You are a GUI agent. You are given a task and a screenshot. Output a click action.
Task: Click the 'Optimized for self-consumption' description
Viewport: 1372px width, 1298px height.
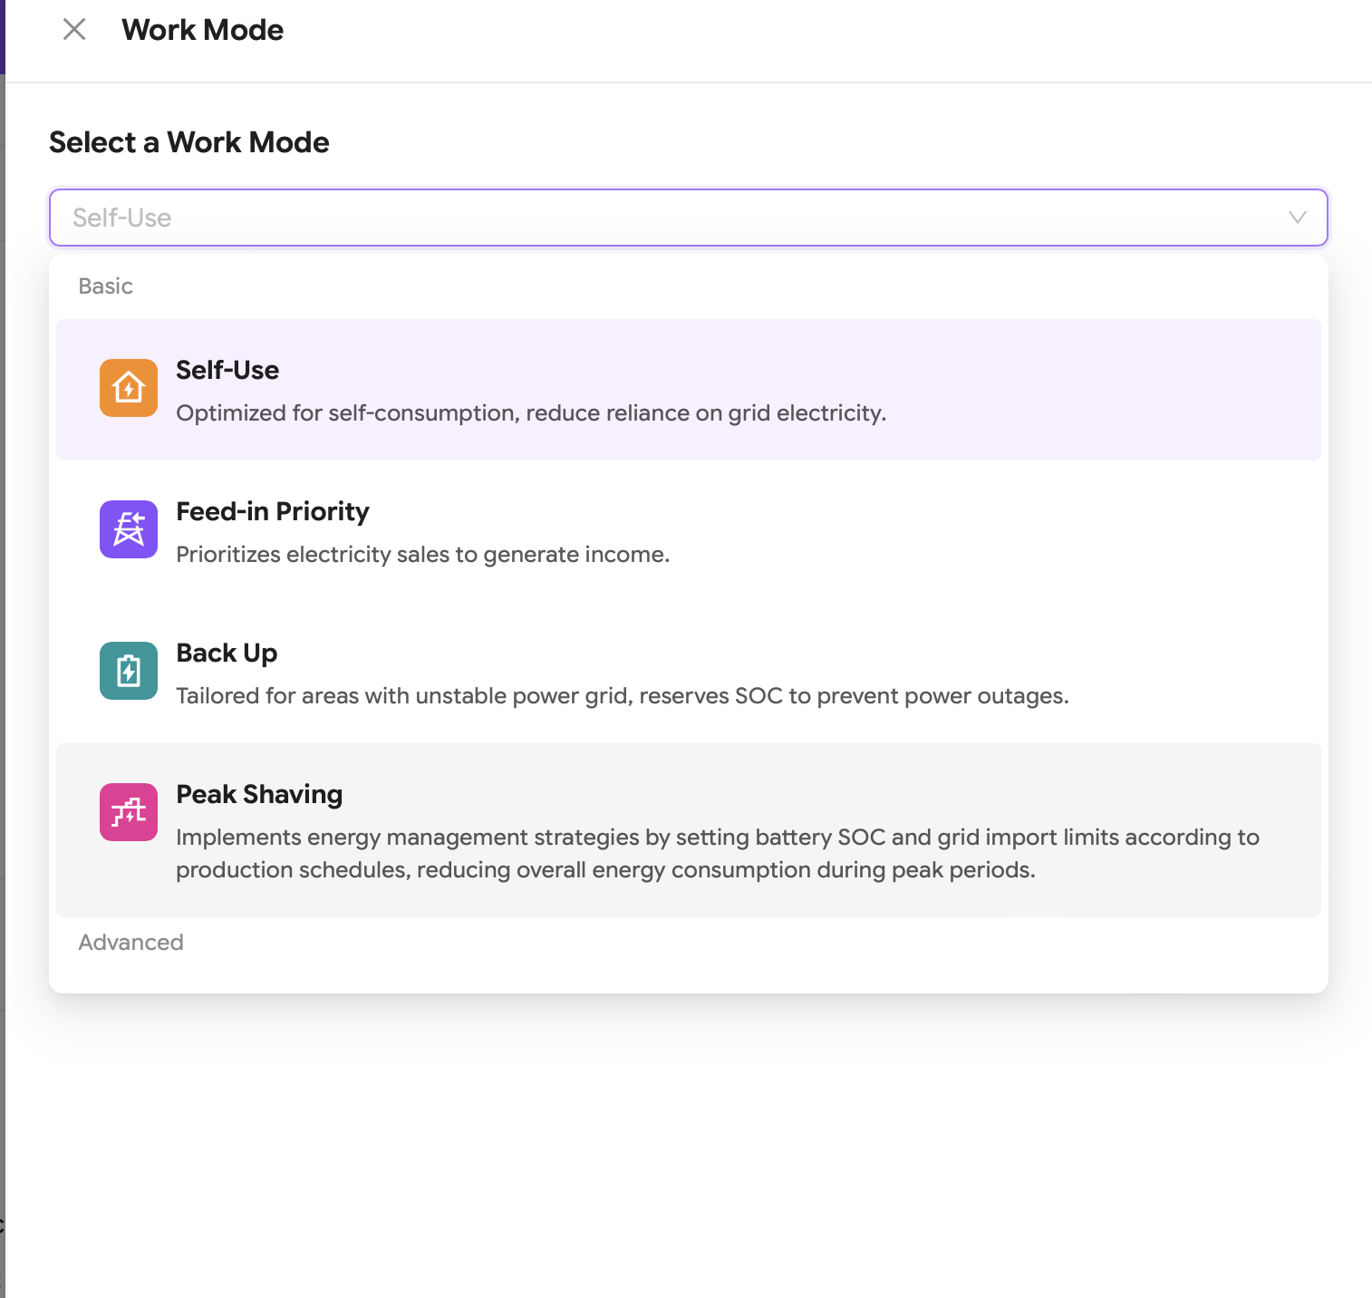click(x=531, y=413)
